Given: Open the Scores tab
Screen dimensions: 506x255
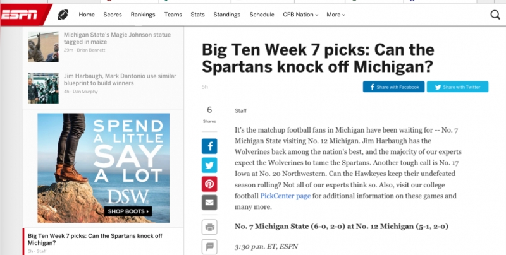Looking at the screenshot, I should [113, 14].
